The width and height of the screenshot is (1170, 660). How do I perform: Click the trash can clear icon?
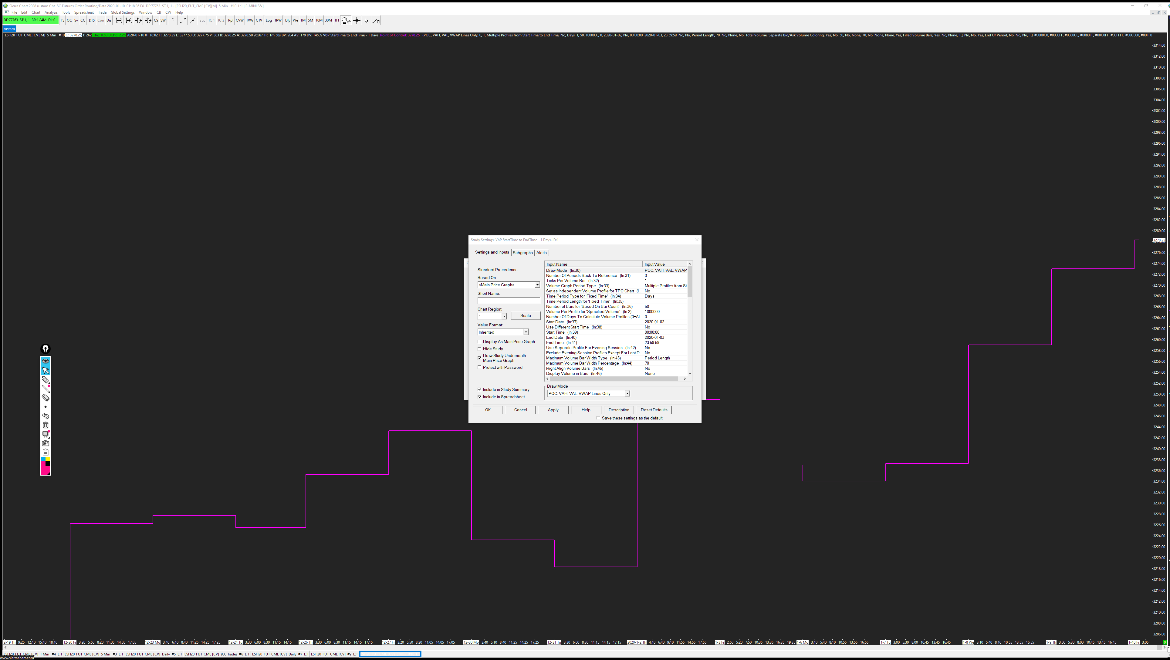[x=46, y=425]
